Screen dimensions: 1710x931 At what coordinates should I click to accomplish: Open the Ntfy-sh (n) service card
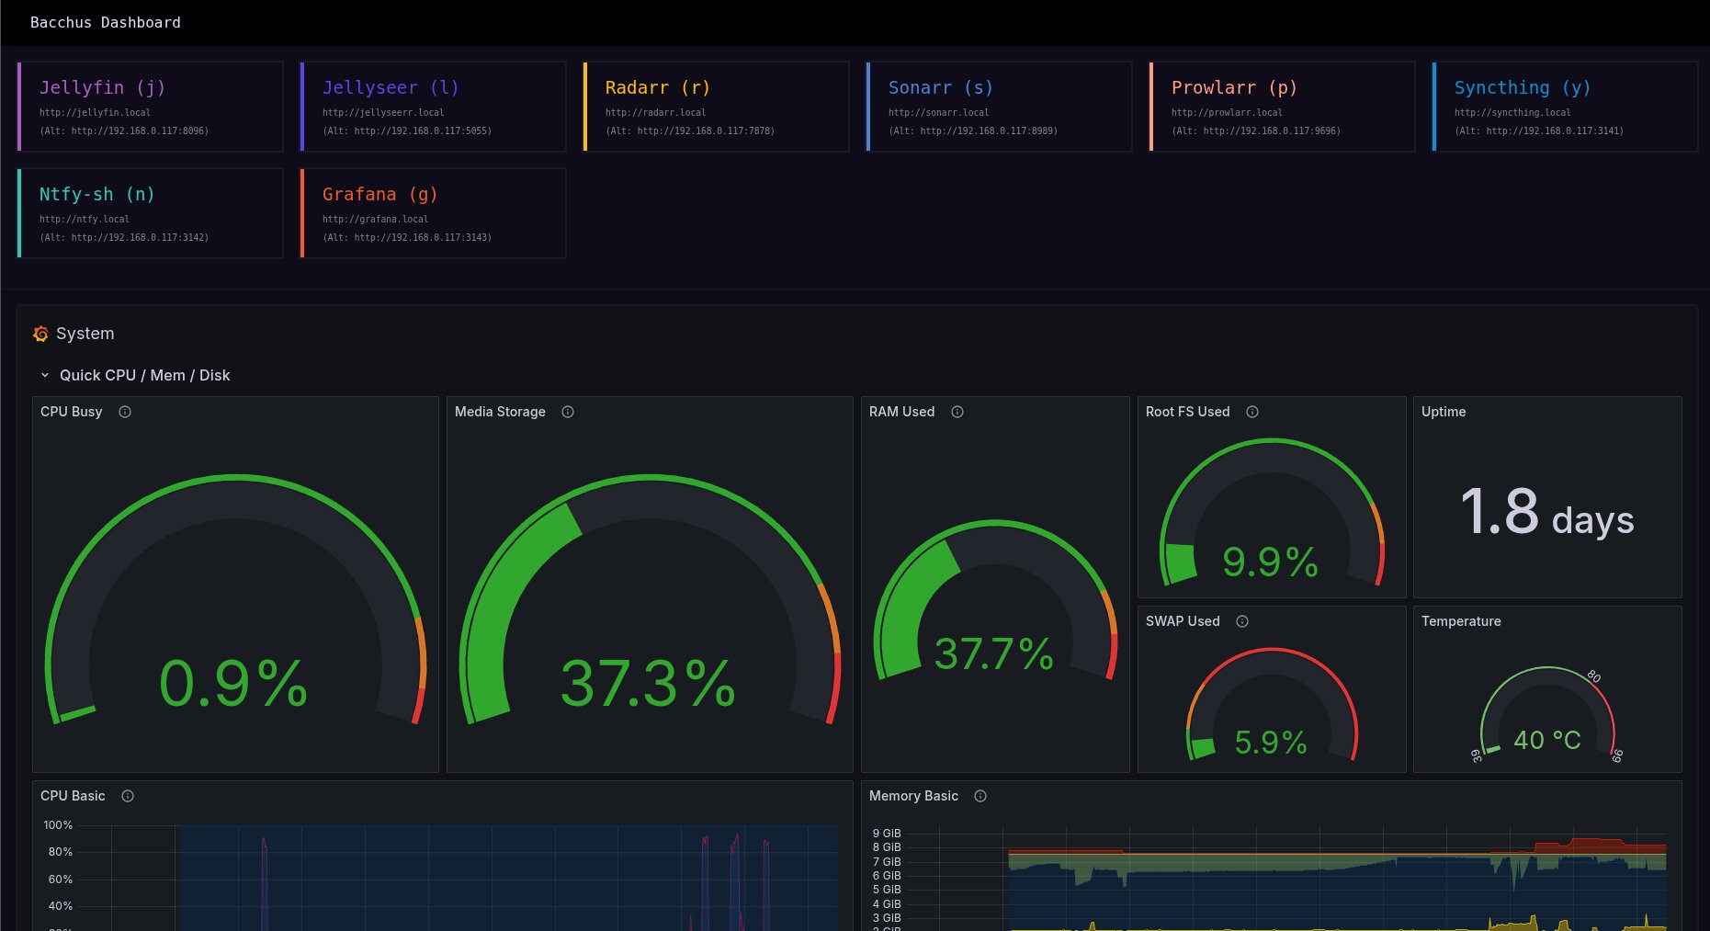pyautogui.click(x=151, y=213)
